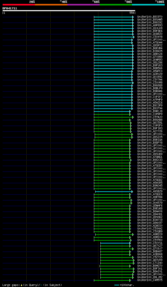Select the UniRef100_B8B5U6 label
The image size is (167, 287).
tap(150, 68)
